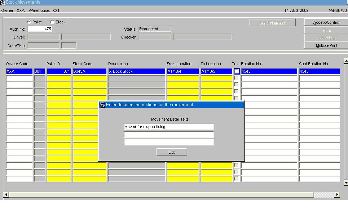This screenshot has height=216, width=348.
Task: Click the second Checker name field
Action: point(202,37)
